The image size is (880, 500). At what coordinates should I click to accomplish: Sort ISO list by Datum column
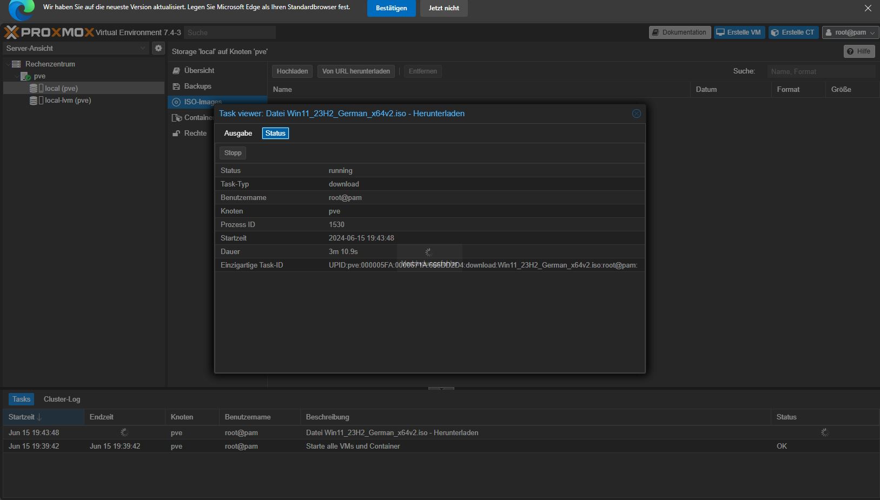point(731,90)
